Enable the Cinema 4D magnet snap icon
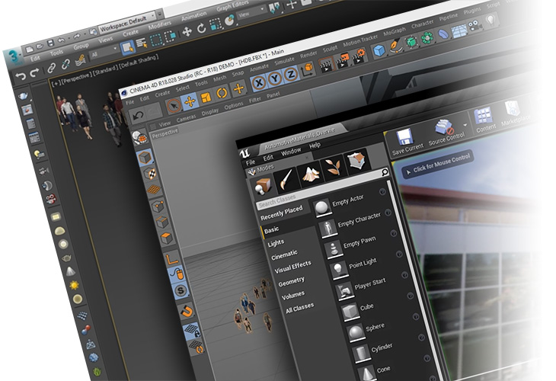This screenshot has width=556, height=381. (186, 310)
